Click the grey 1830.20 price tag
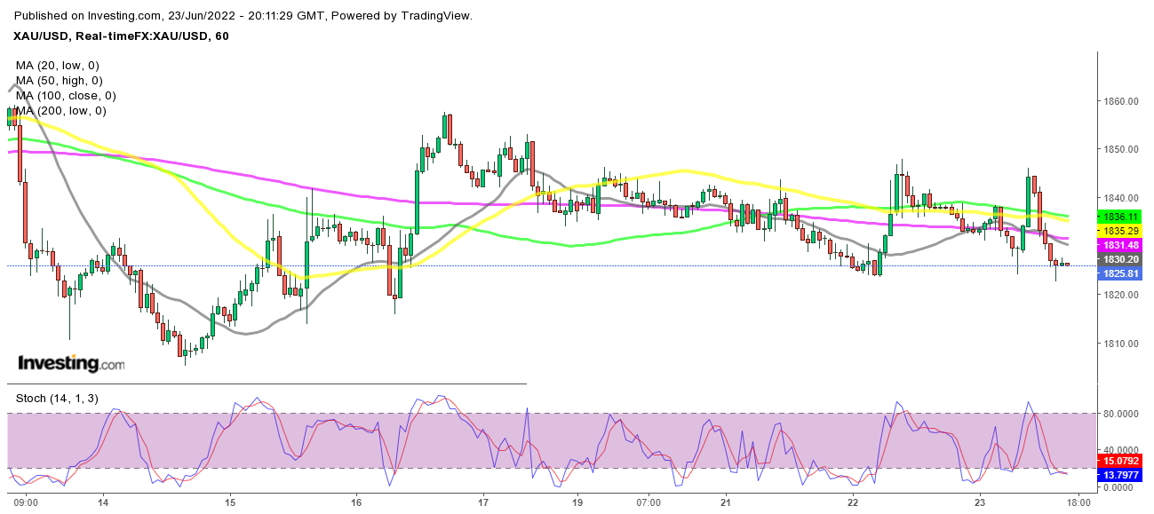 1121,258
